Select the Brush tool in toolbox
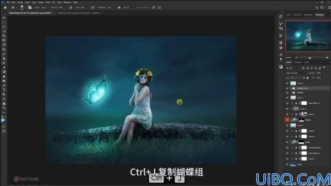331x186 pixels. [4, 54]
